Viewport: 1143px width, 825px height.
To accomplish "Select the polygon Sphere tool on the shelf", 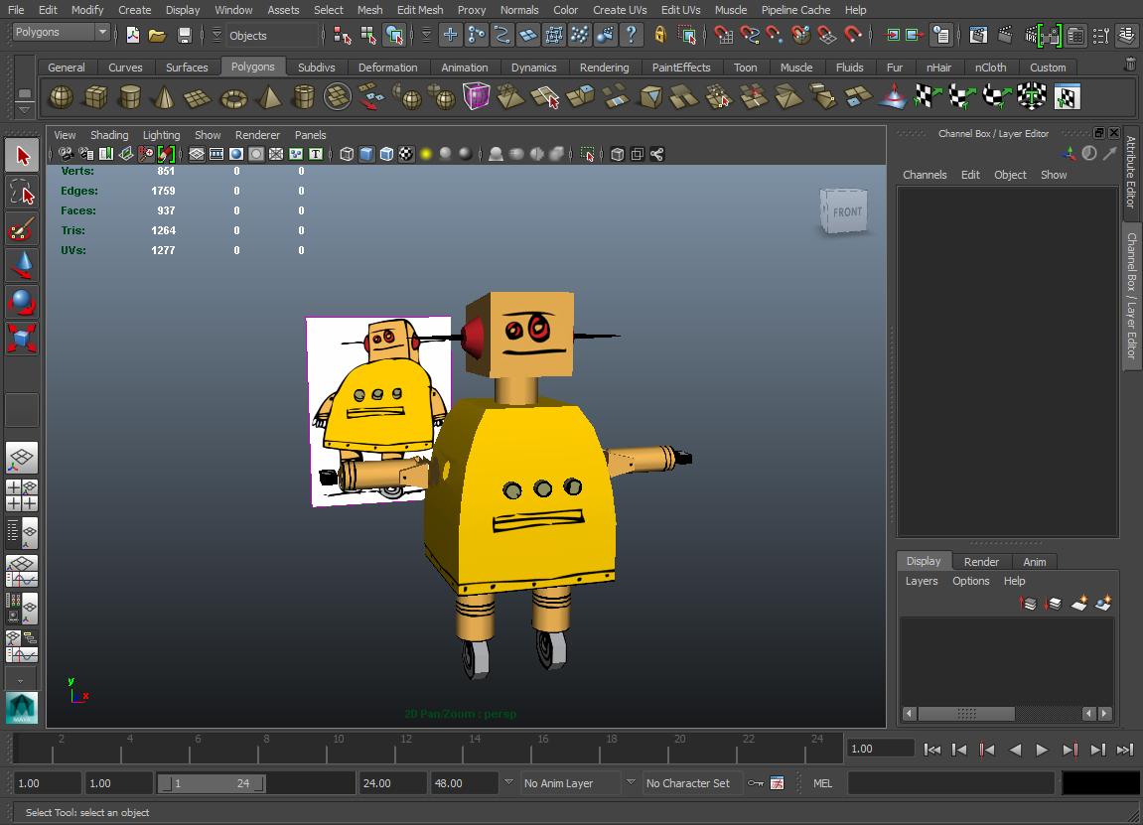I will (62, 96).
